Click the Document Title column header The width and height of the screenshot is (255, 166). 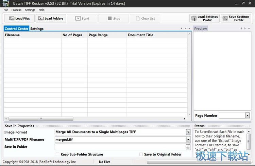click(x=140, y=35)
